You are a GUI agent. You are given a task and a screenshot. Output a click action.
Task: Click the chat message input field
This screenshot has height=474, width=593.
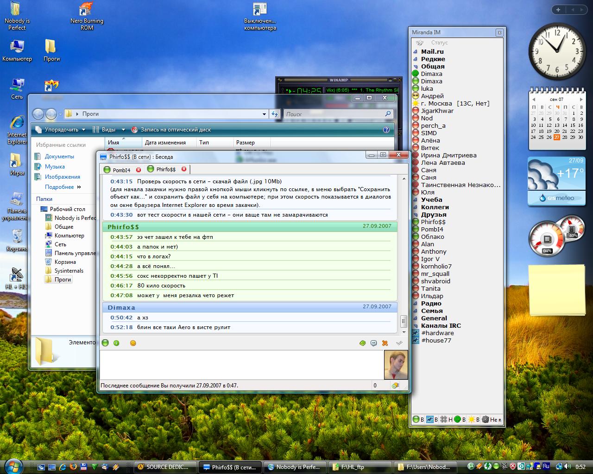(x=241, y=364)
